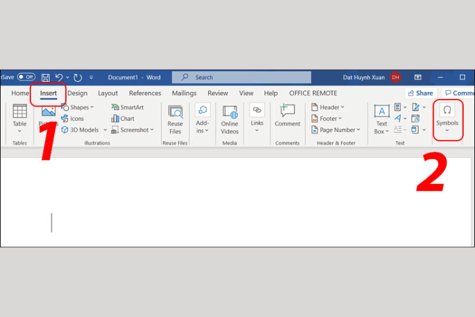Click the WordArt icon
The image size is (475, 317).
point(398,119)
